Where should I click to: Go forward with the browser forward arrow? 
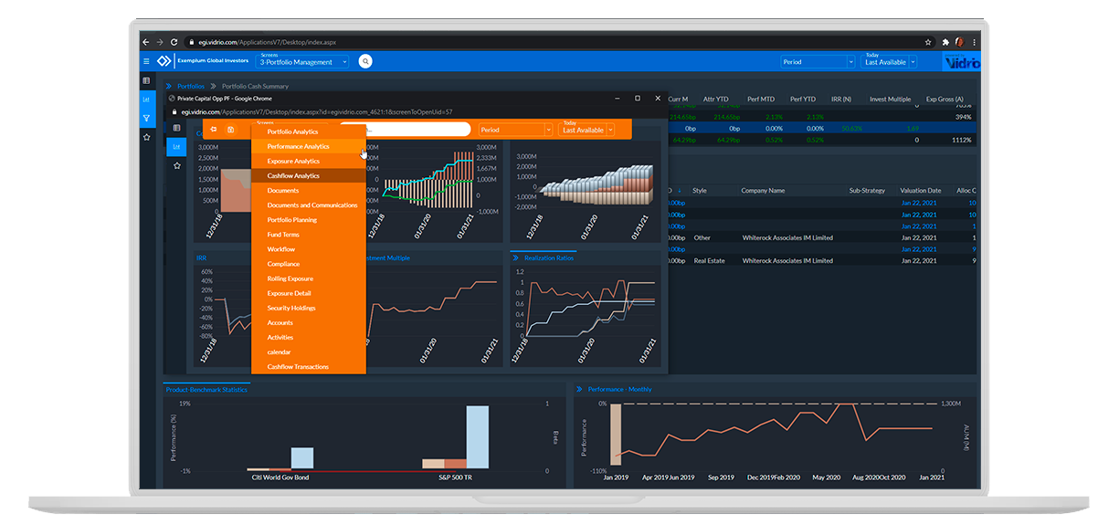coord(160,42)
